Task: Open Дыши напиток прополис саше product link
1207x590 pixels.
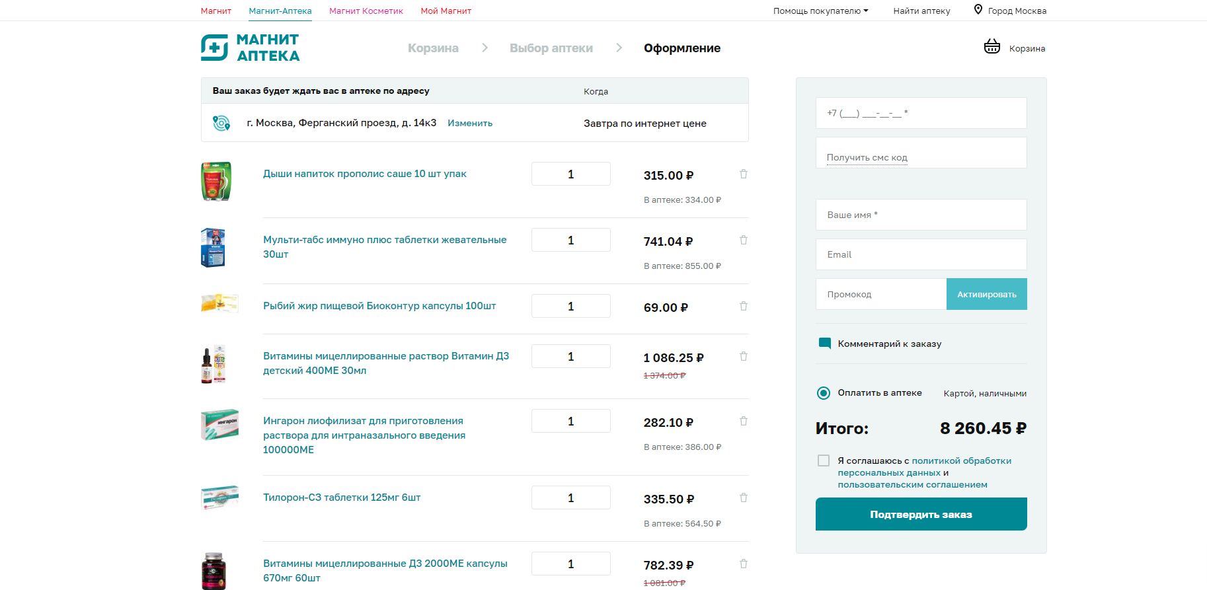Action: 365,174
